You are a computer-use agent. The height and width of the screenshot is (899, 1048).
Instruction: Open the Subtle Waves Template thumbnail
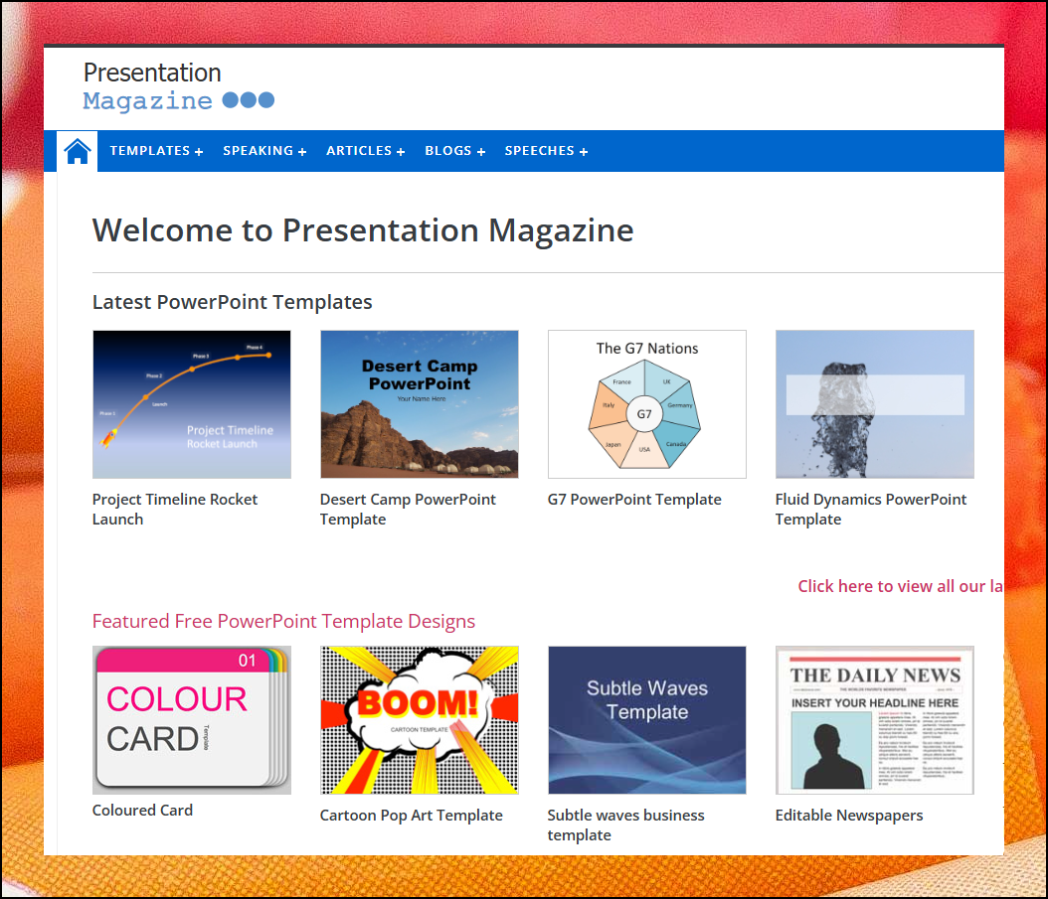(647, 720)
